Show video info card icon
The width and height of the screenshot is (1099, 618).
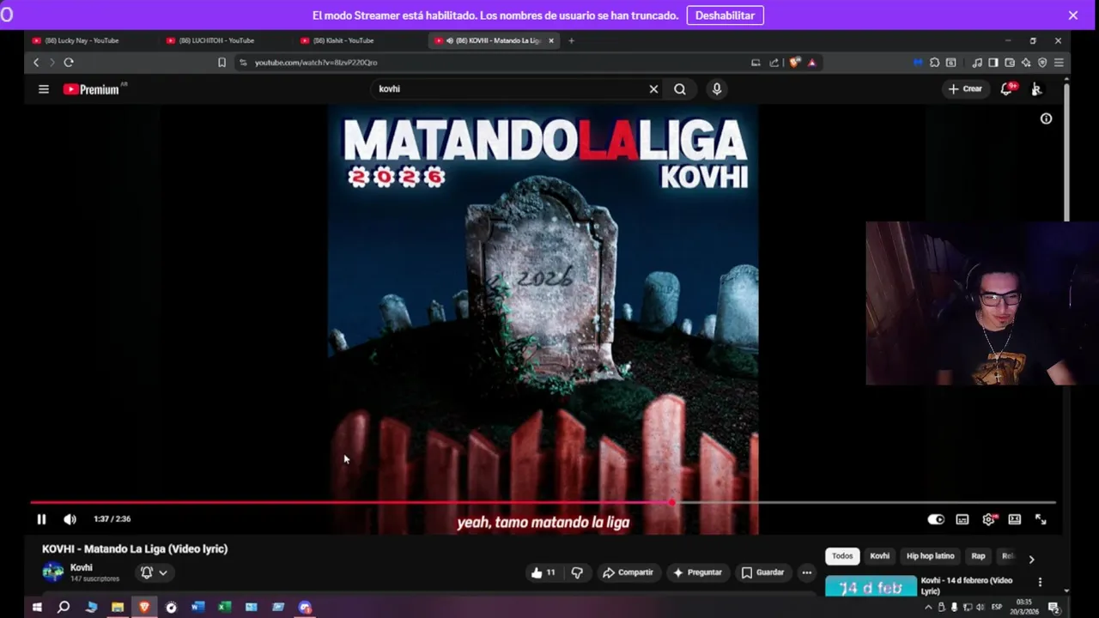(x=1046, y=119)
